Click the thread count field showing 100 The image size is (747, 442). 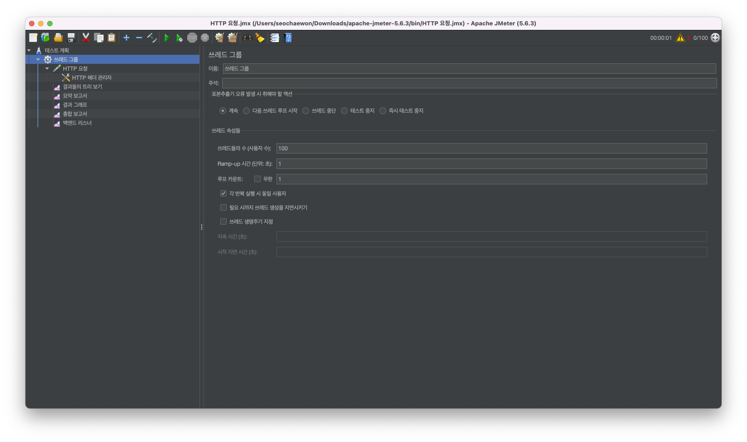[x=491, y=148]
